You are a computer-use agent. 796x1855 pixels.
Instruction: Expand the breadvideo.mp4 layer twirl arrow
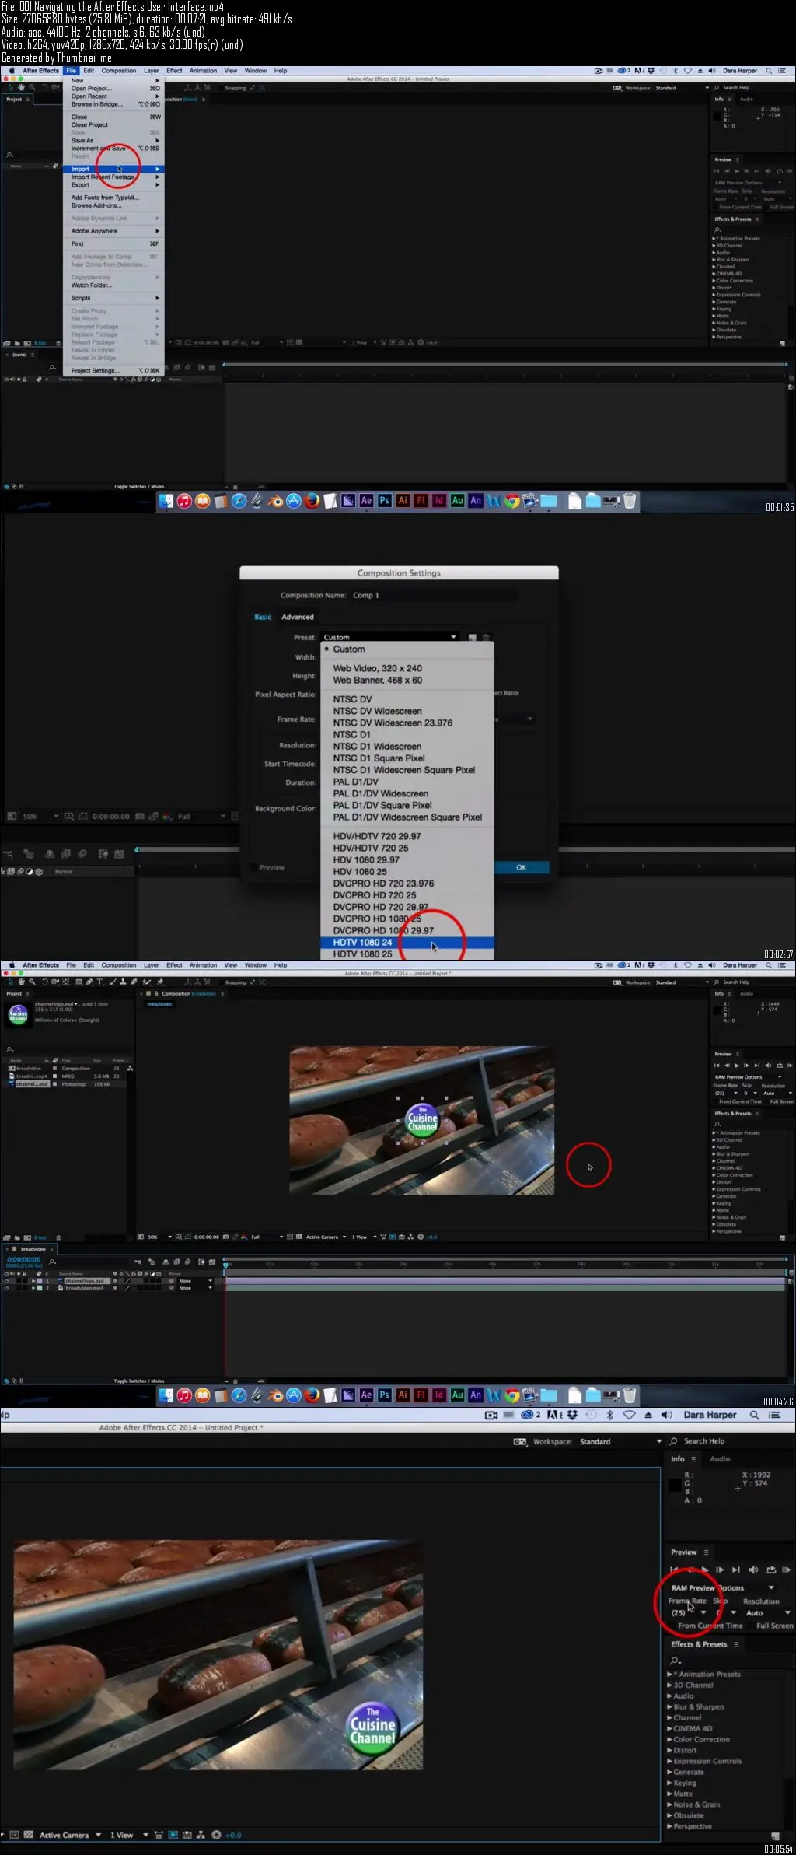33,1288
